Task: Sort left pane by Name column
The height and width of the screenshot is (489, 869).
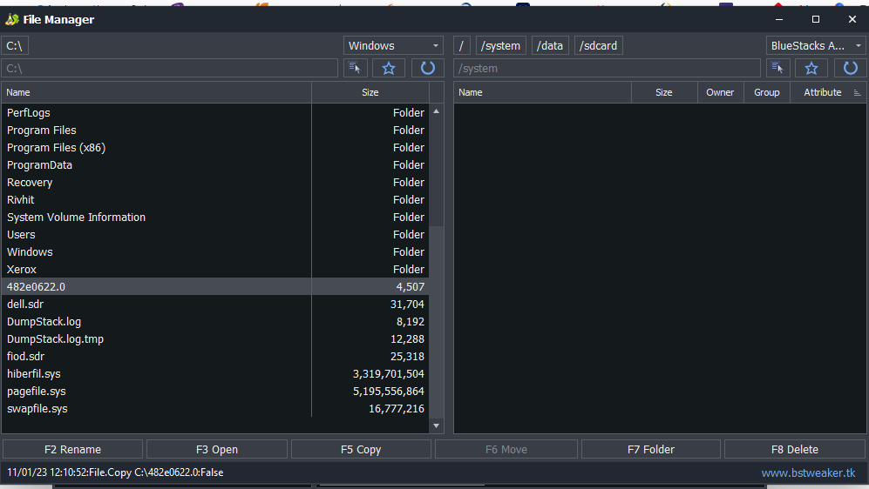Action: [x=156, y=92]
